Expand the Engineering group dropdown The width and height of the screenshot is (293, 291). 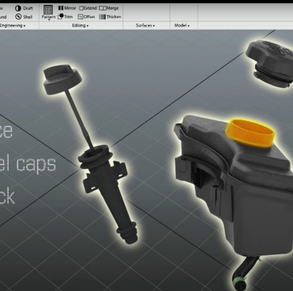pyautogui.click(x=13, y=26)
